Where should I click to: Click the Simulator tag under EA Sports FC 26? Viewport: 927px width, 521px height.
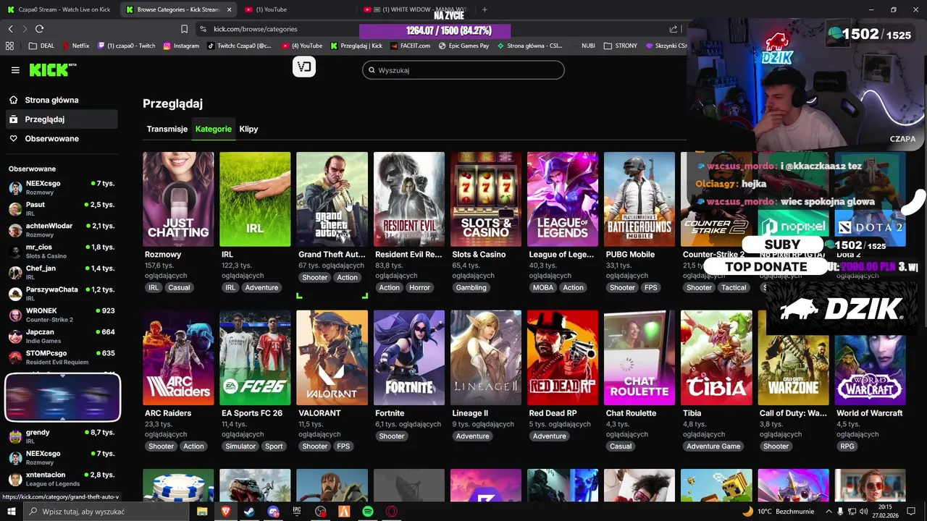point(240,446)
